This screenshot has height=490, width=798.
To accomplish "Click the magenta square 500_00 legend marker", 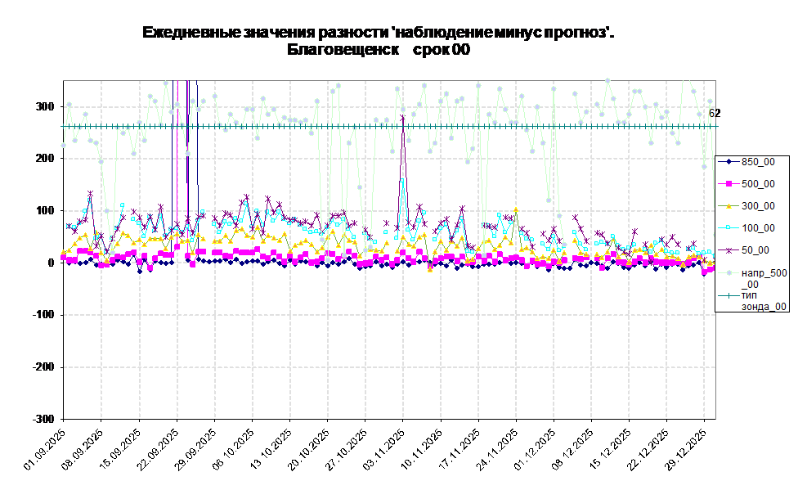I will tap(728, 184).
